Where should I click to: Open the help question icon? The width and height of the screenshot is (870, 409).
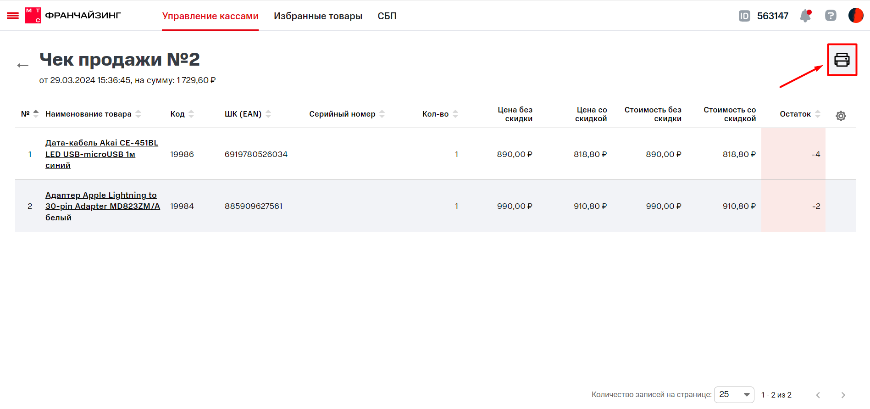831,16
